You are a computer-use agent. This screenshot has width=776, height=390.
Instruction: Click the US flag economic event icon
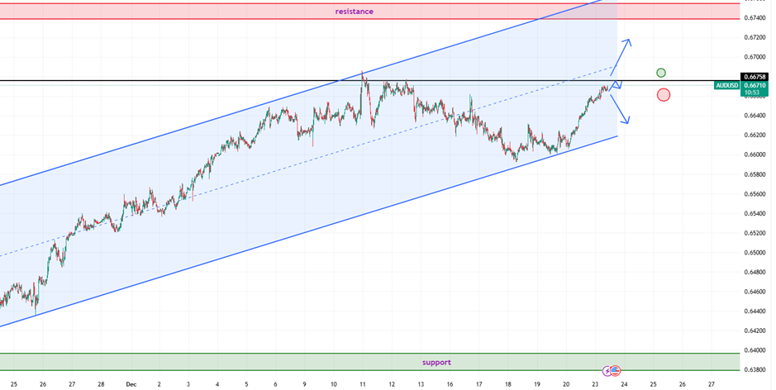coord(616,371)
